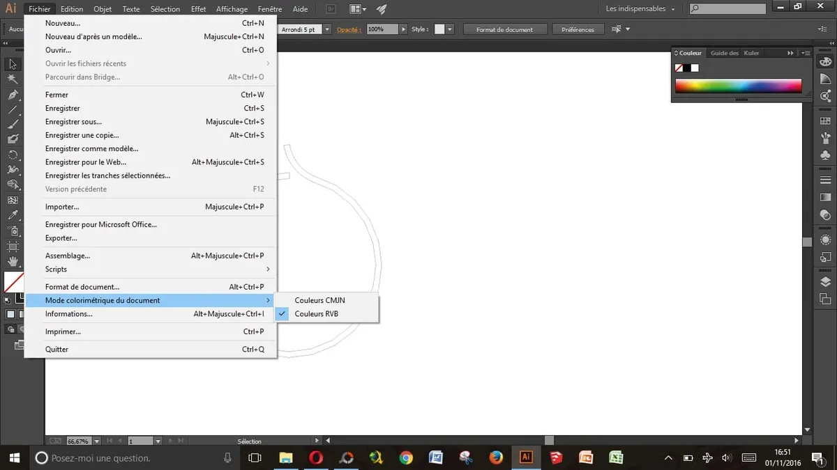Choose Exporter... menu entry
This screenshot has height=470, width=837.
tap(151, 238)
